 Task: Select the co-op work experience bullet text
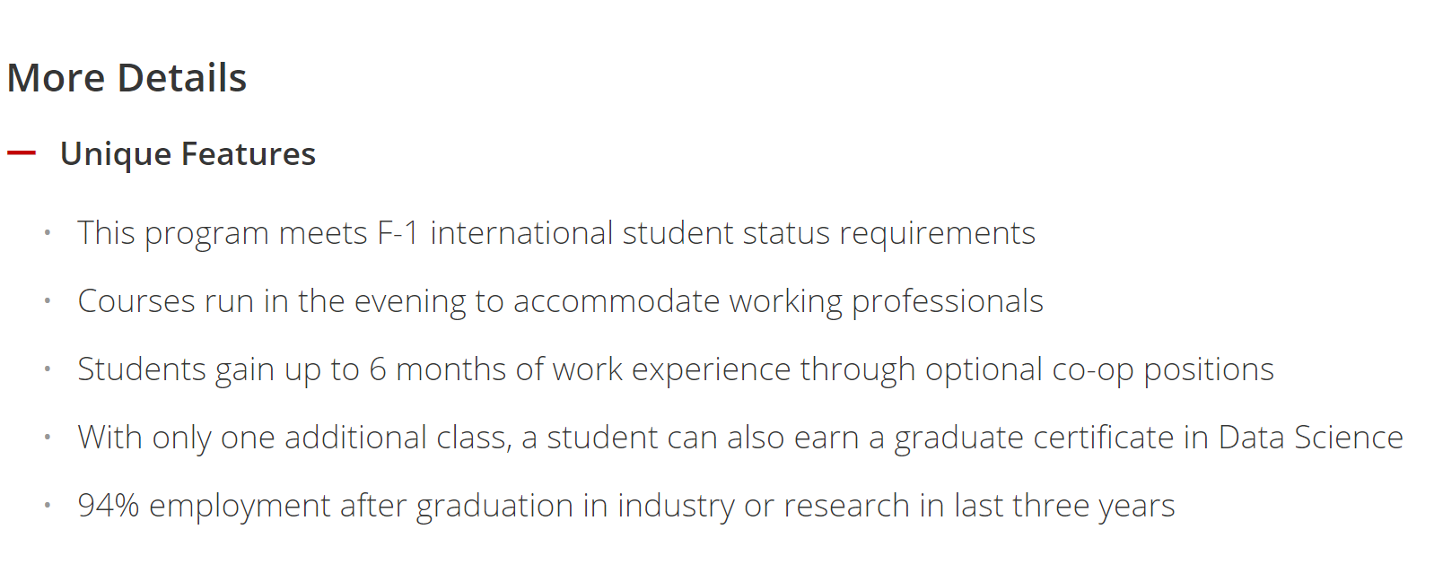[x=676, y=369]
